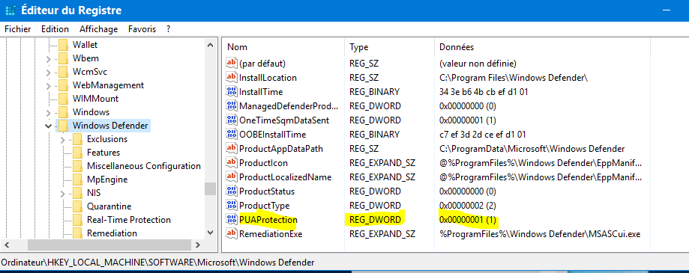Click the Registry Editor title bar icon

click(10, 10)
